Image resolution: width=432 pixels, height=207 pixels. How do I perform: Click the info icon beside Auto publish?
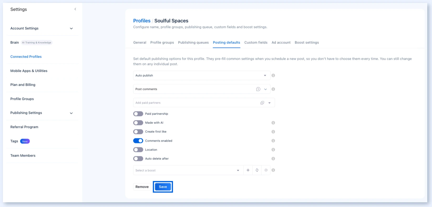pyautogui.click(x=273, y=76)
